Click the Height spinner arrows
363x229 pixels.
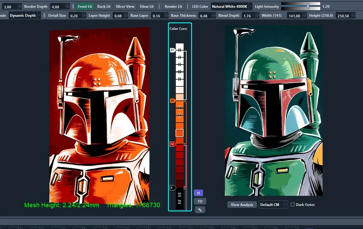(354, 16)
